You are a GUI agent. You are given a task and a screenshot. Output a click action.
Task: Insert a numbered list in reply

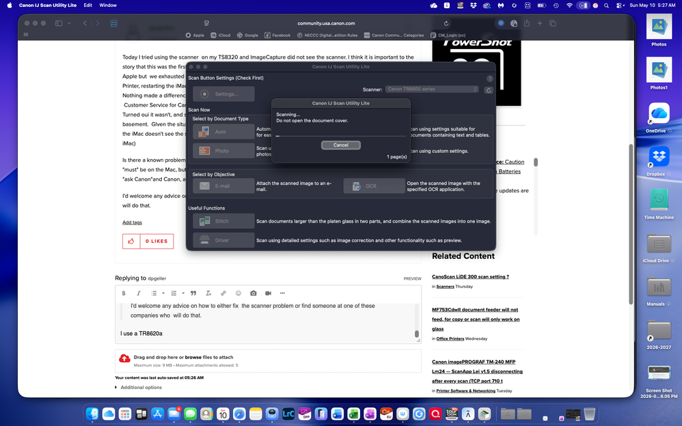click(174, 294)
